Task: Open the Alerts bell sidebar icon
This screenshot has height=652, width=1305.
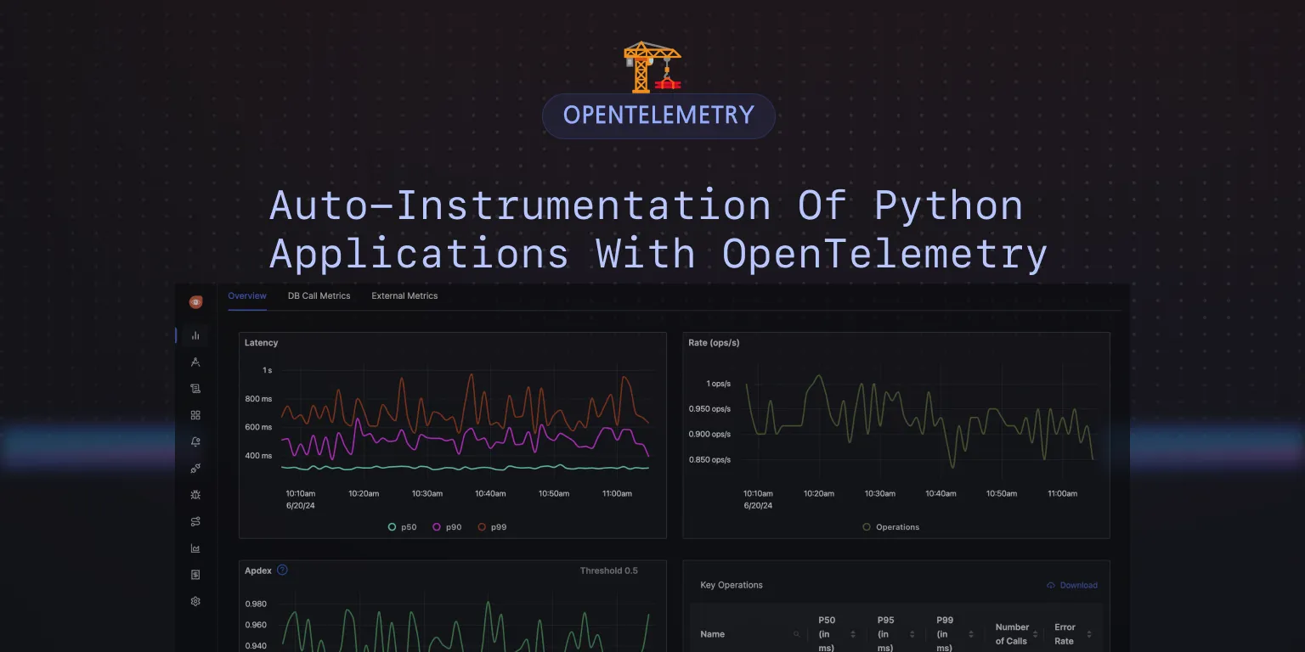Action: (195, 441)
